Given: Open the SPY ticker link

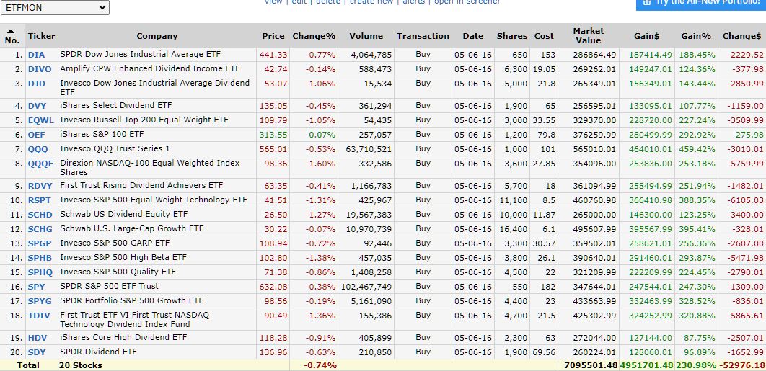Looking at the screenshot, I should pyautogui.click(x=36, y=287).
